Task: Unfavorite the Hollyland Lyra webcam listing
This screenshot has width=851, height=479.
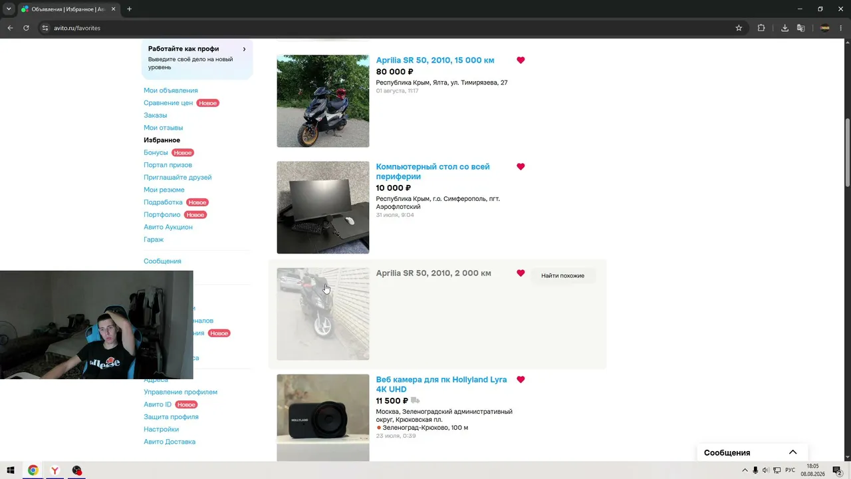Action: 521,379
